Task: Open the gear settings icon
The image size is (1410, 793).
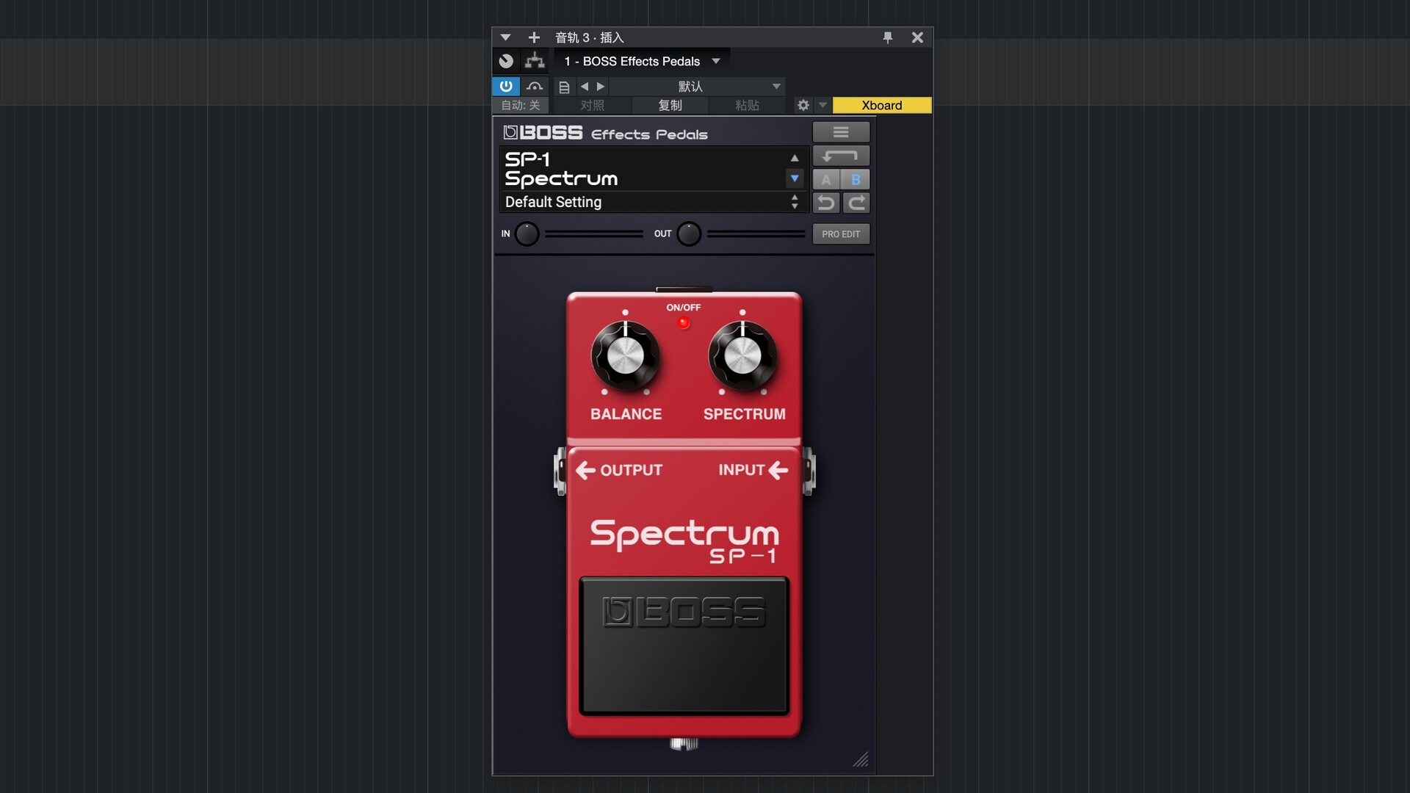Action: (x=803, y=106)
